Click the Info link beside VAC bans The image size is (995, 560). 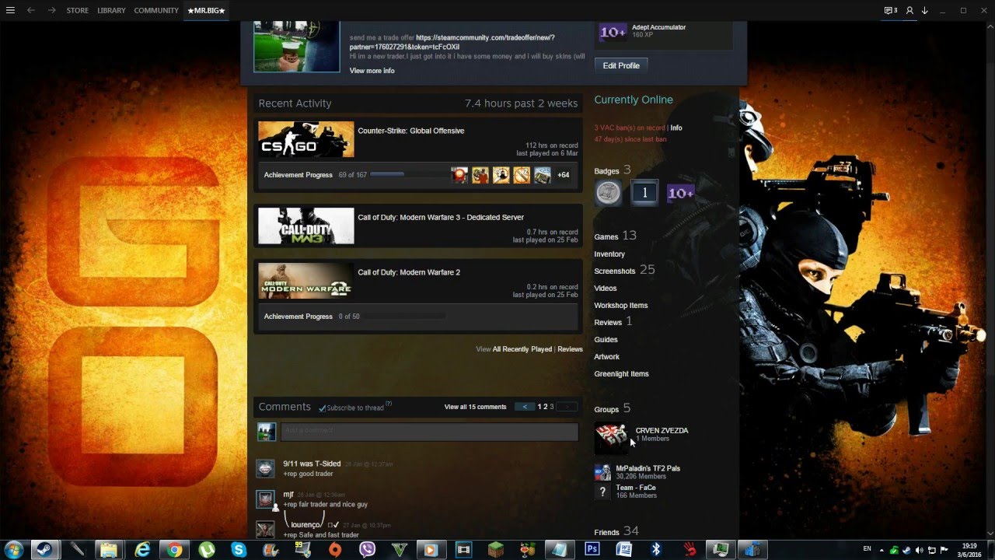(x=676, y=128)
